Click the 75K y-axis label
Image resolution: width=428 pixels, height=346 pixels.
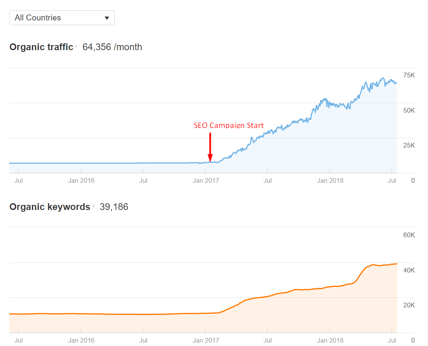pos(409,75)
